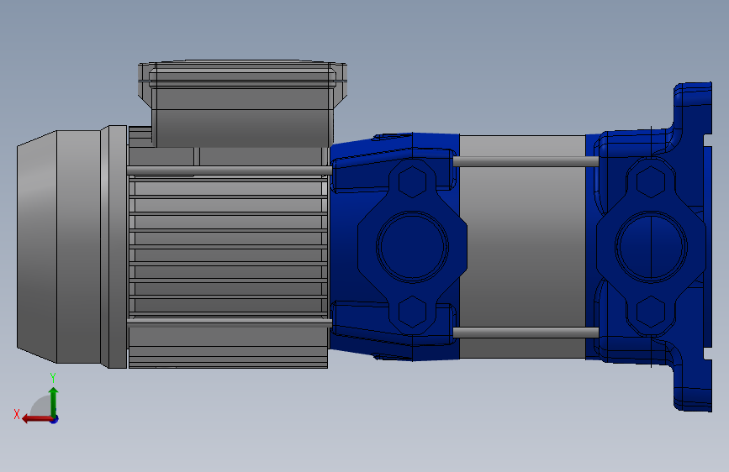Select lower hex bolt on right oval flange

(x=651, y=312)
